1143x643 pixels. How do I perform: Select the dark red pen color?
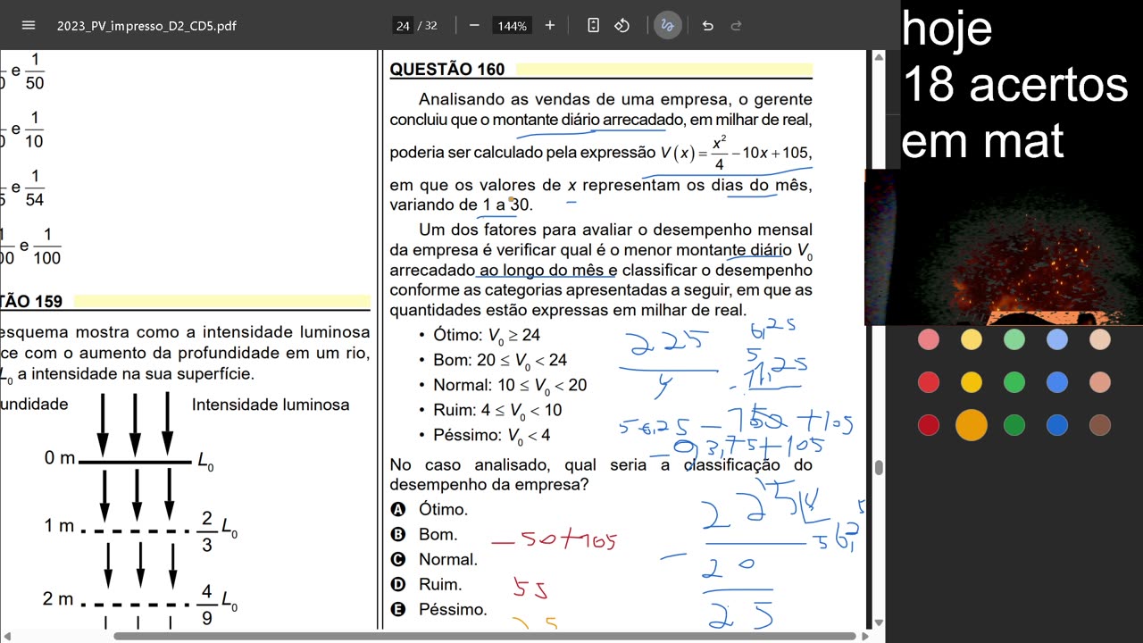click(x=929, y=425)
